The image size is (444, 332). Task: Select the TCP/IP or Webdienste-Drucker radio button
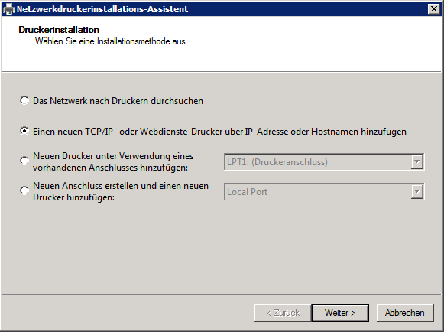pyautogui.click(x=24, y=132)
